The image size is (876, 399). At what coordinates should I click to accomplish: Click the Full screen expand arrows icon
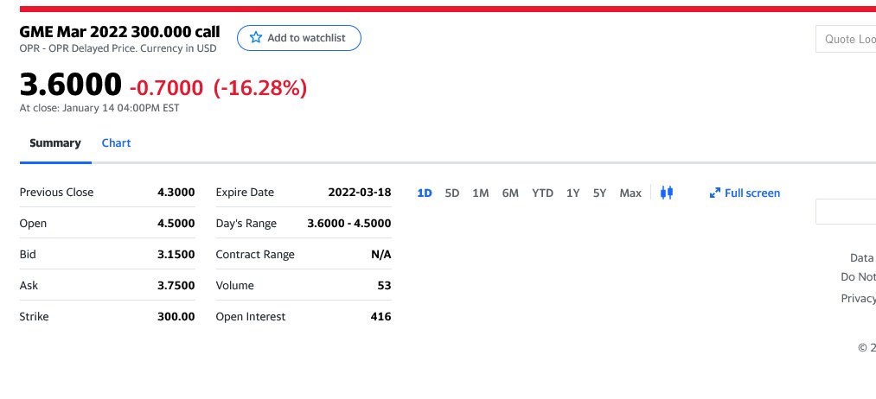click(x=714, y=193)
